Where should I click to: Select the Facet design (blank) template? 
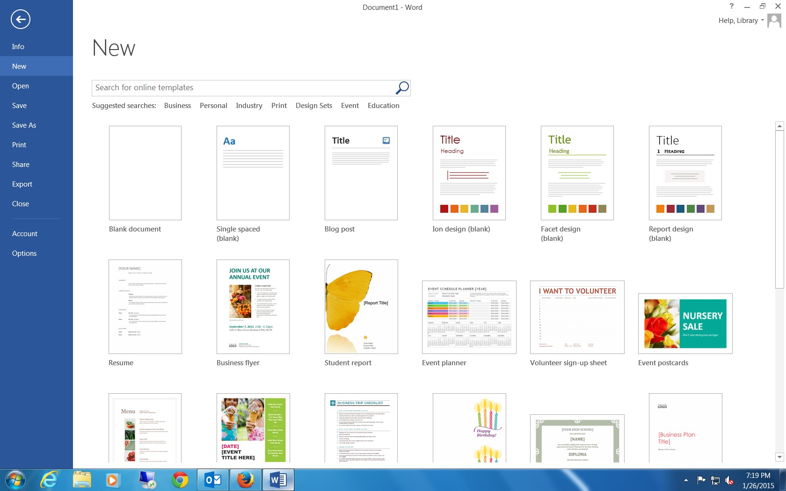point(577,173)
